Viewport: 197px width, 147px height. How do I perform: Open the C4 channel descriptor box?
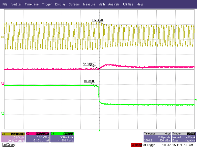pyautogui.click(x=62, y=137)
